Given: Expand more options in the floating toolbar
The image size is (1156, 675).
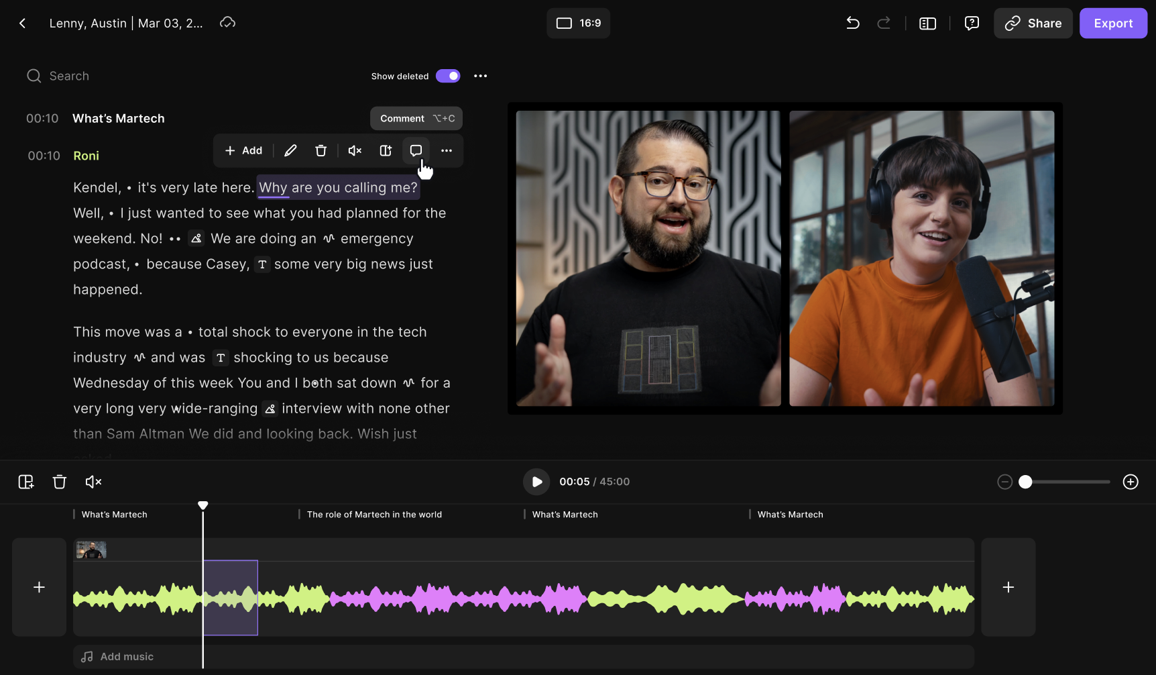Looking at the screenshot, I should tap(447, 151).
